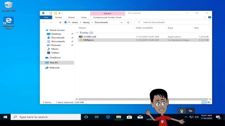Open the Compressed Folder Tools tab

click(x=107, y=17)
